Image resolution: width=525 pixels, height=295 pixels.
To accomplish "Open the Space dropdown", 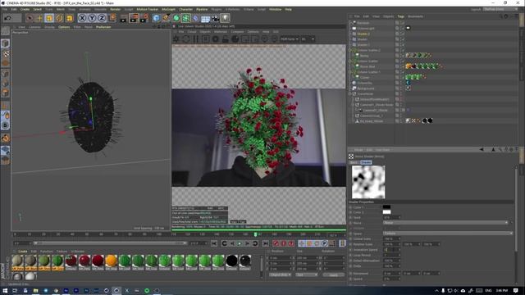I will (447, 233).
